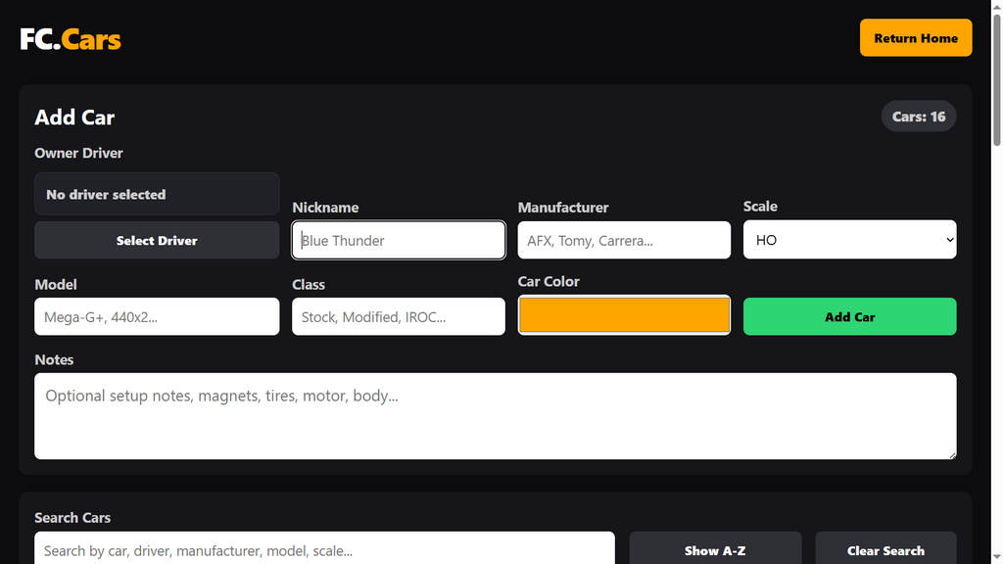
Task: Click the Manufacturer text field
Action: (x=624, y=241)
